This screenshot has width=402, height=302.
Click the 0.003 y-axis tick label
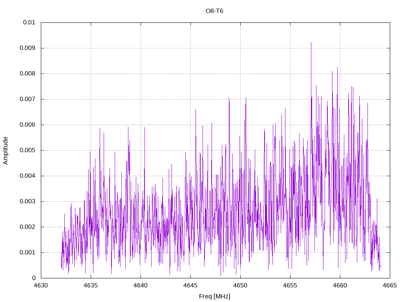click(x=27, y=201)
